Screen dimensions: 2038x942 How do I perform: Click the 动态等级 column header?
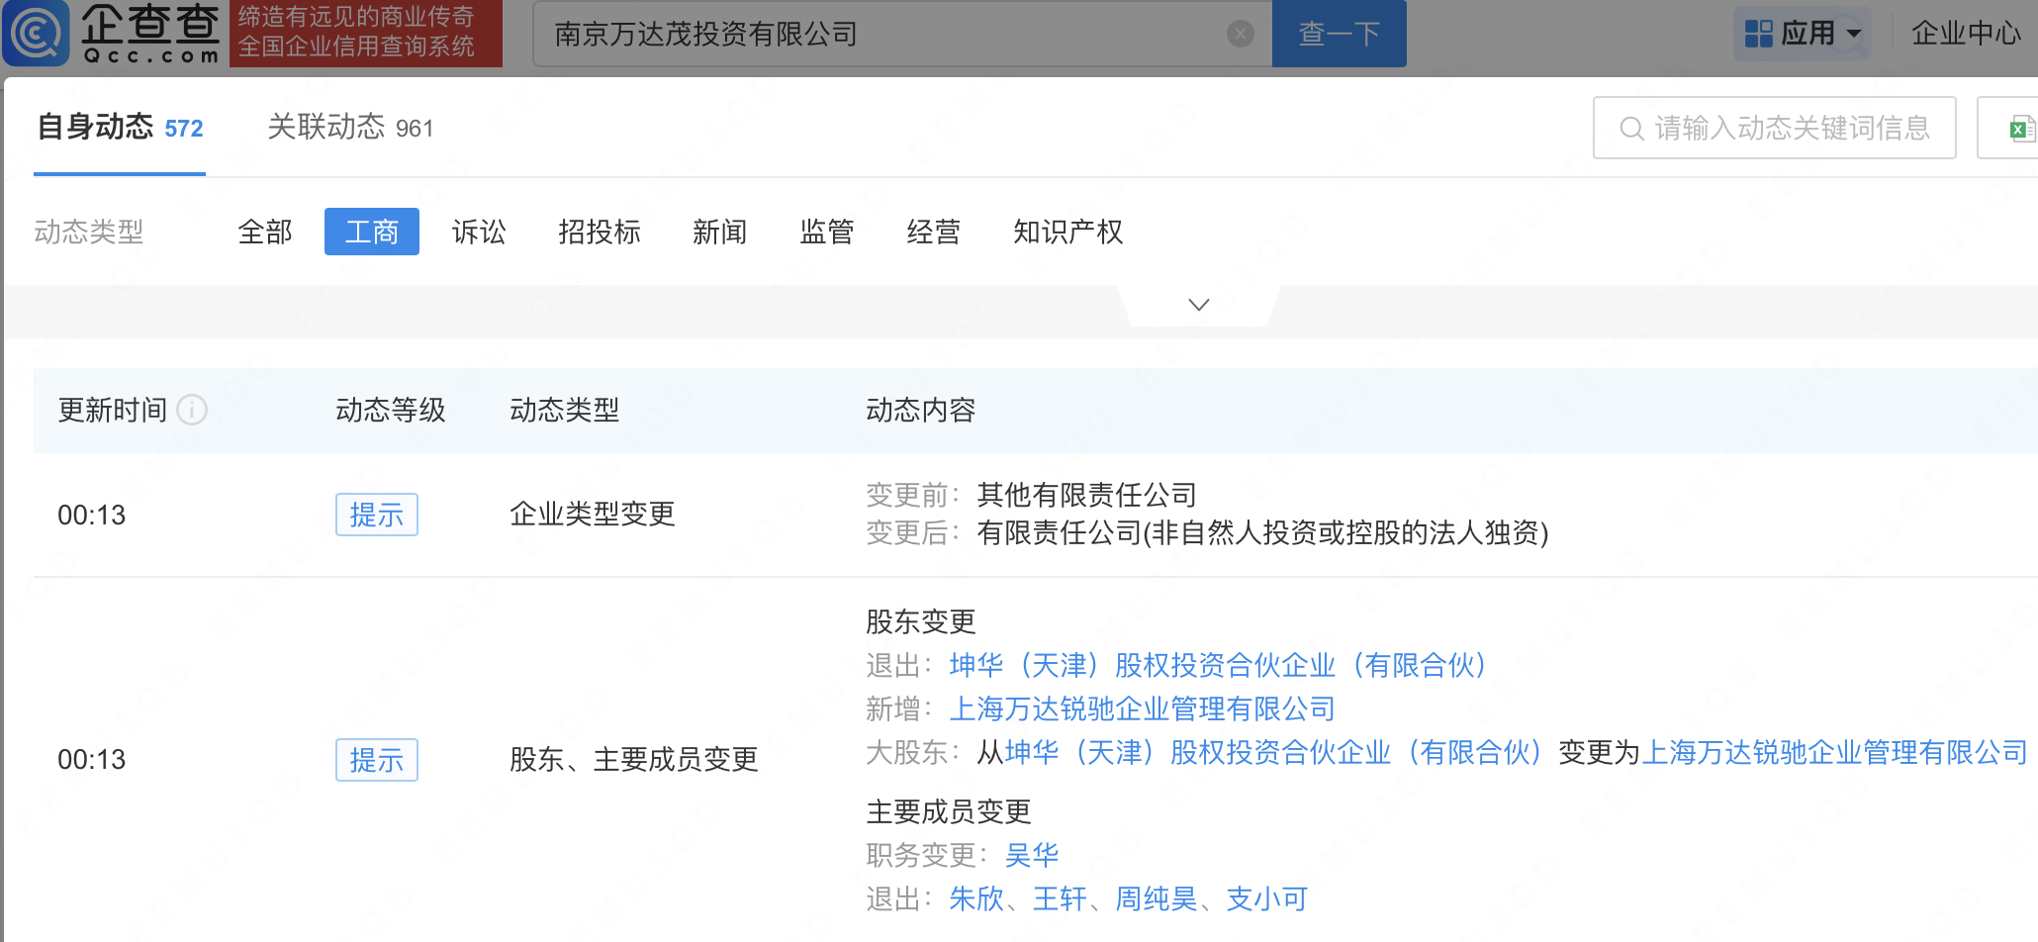[391, 410]
